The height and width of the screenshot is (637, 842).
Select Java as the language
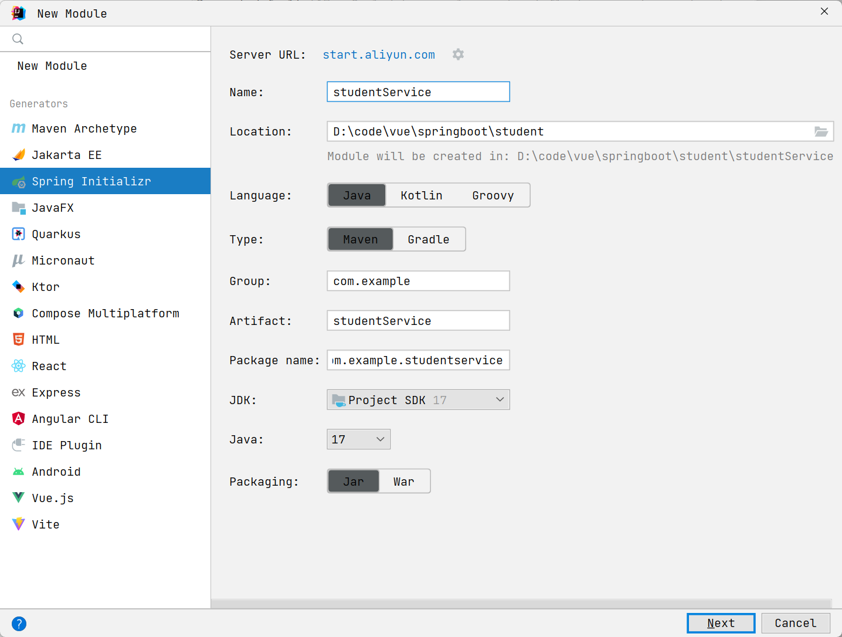click(x=357, y=195)
